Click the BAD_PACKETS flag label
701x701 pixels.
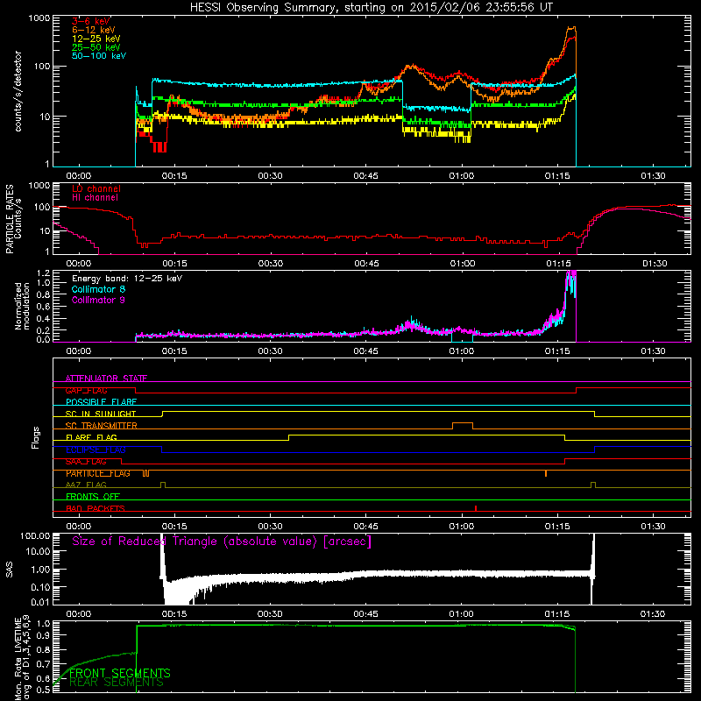[x=96, y=508]
